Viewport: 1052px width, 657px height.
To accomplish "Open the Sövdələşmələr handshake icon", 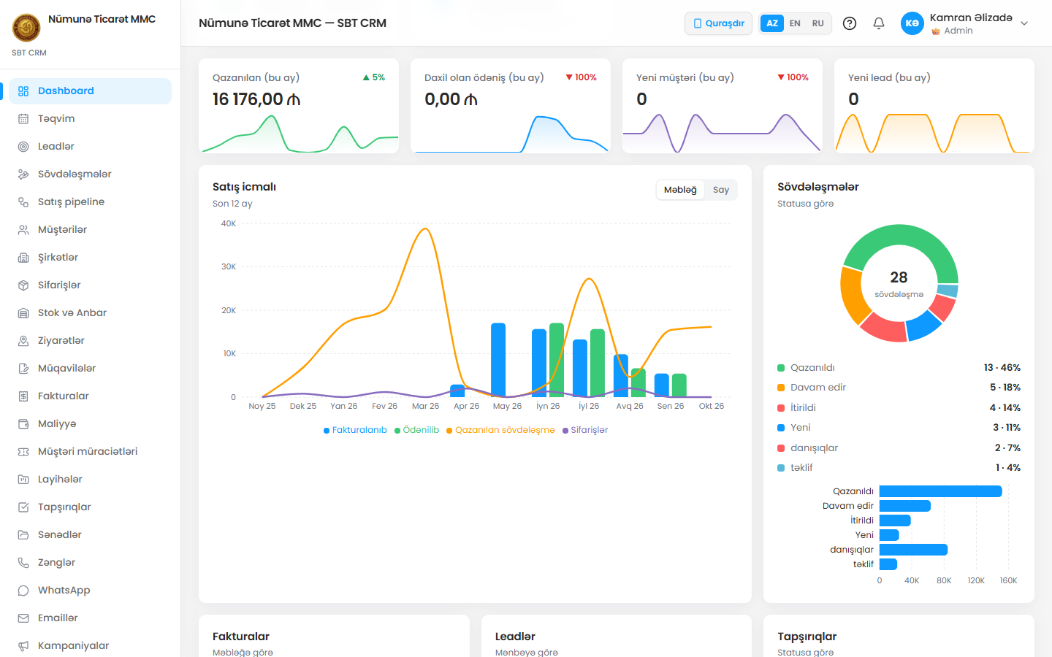I will point(23,174).
